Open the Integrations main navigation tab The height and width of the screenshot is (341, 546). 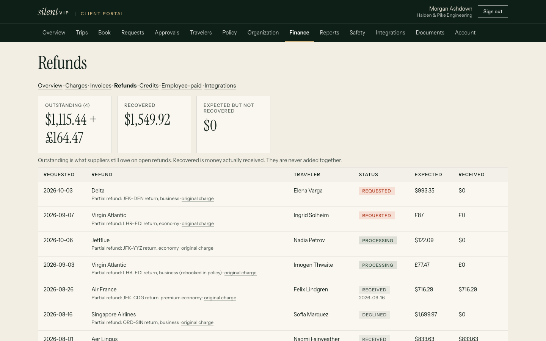click(391, 33)
